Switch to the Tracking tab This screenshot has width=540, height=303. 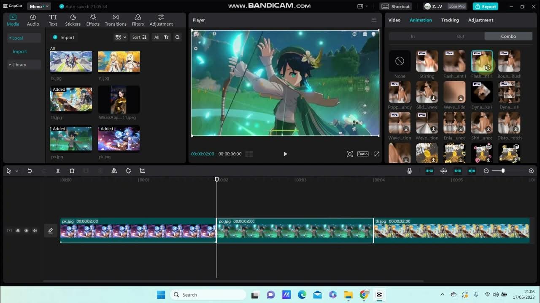coord(450,20)
